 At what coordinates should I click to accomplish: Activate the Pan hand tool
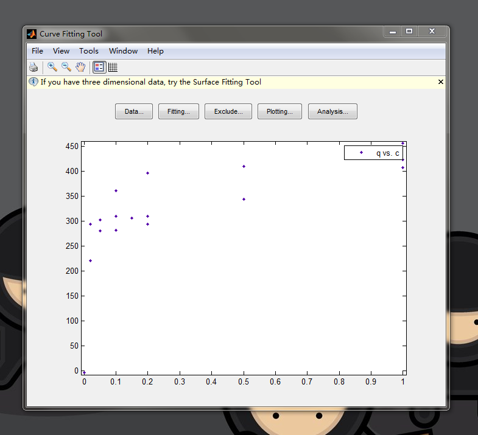tap(80, 67)
